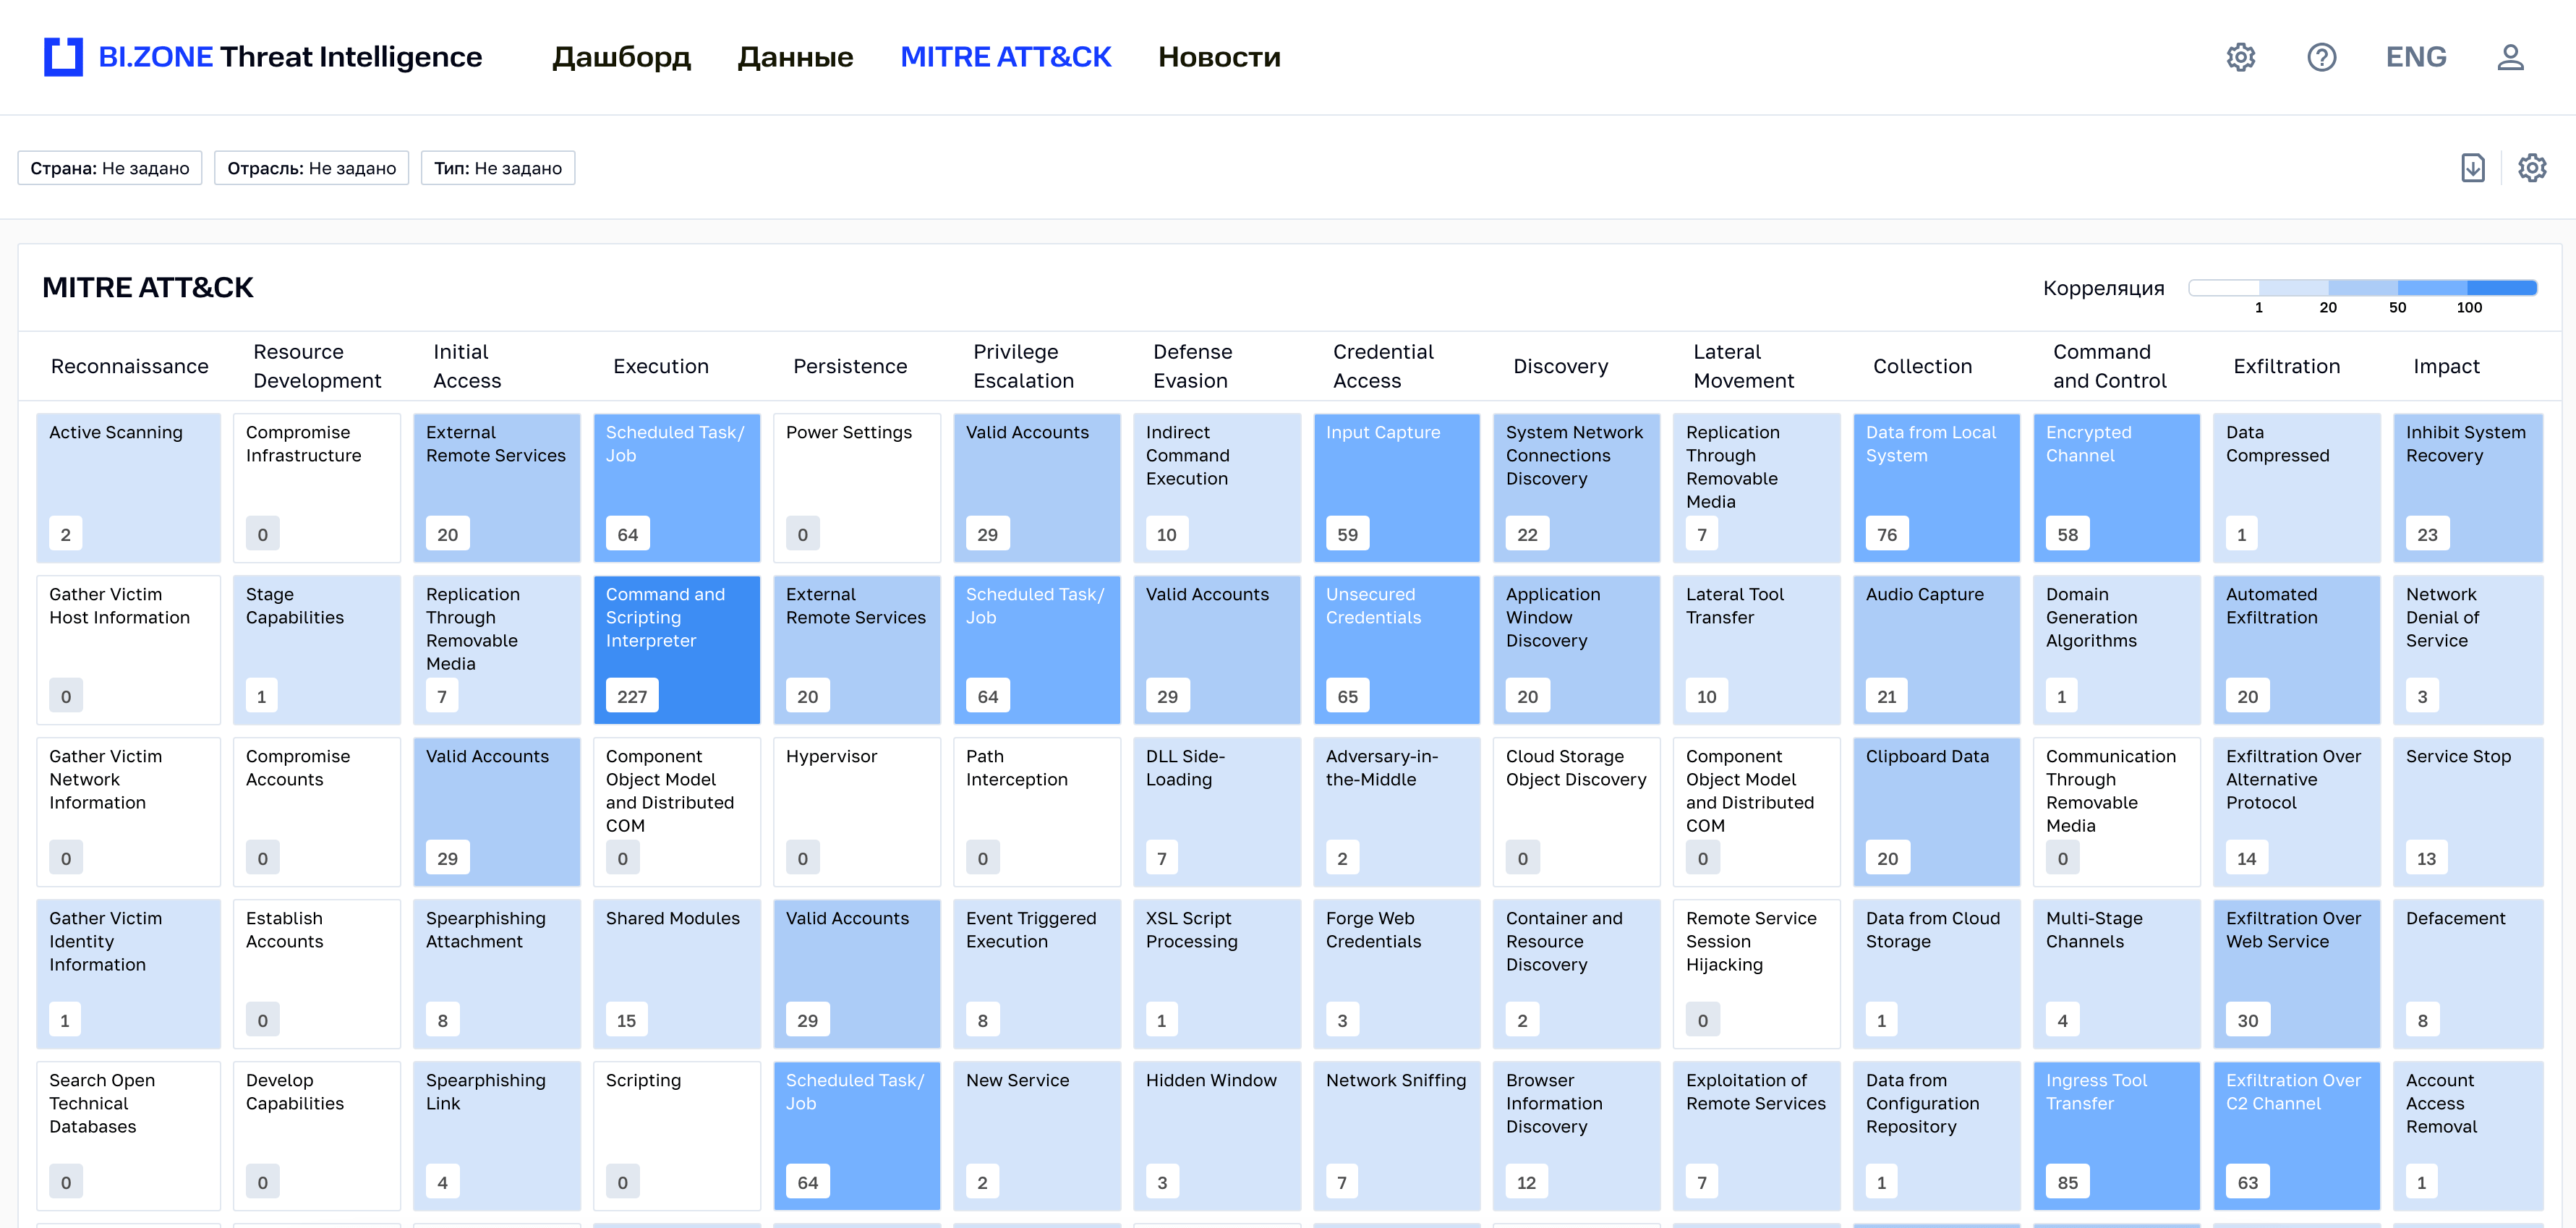Open Data from Local System card
Viewport: 2576px width, 1228px height.
pyautogui.click(x=1937, y=488)
